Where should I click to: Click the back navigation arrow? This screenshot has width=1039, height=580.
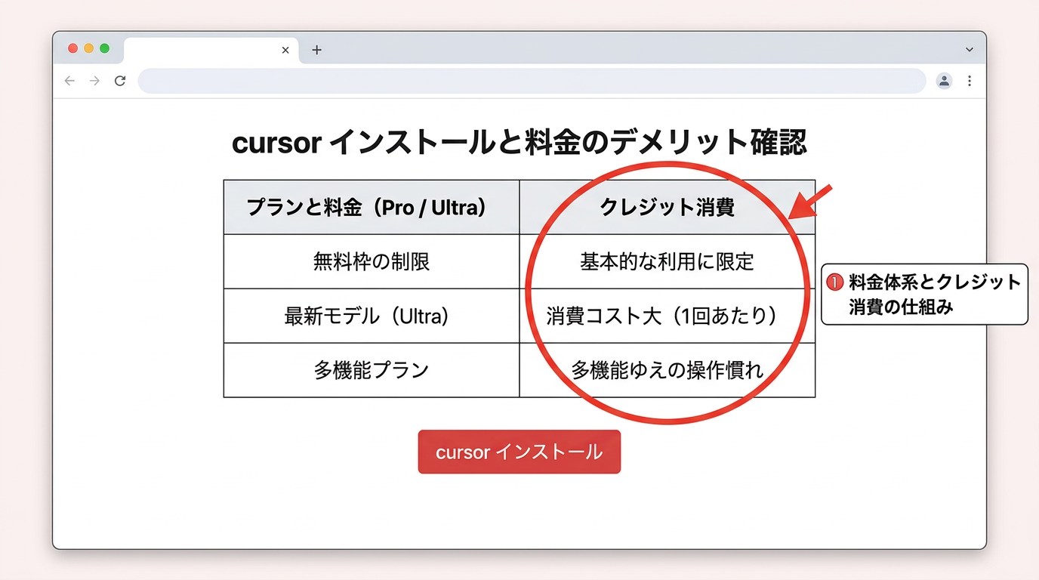pos(69,81)
